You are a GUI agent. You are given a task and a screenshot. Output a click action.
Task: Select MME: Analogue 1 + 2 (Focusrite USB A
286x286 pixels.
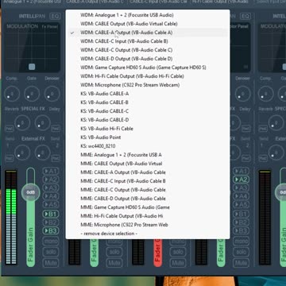(148, 155)
